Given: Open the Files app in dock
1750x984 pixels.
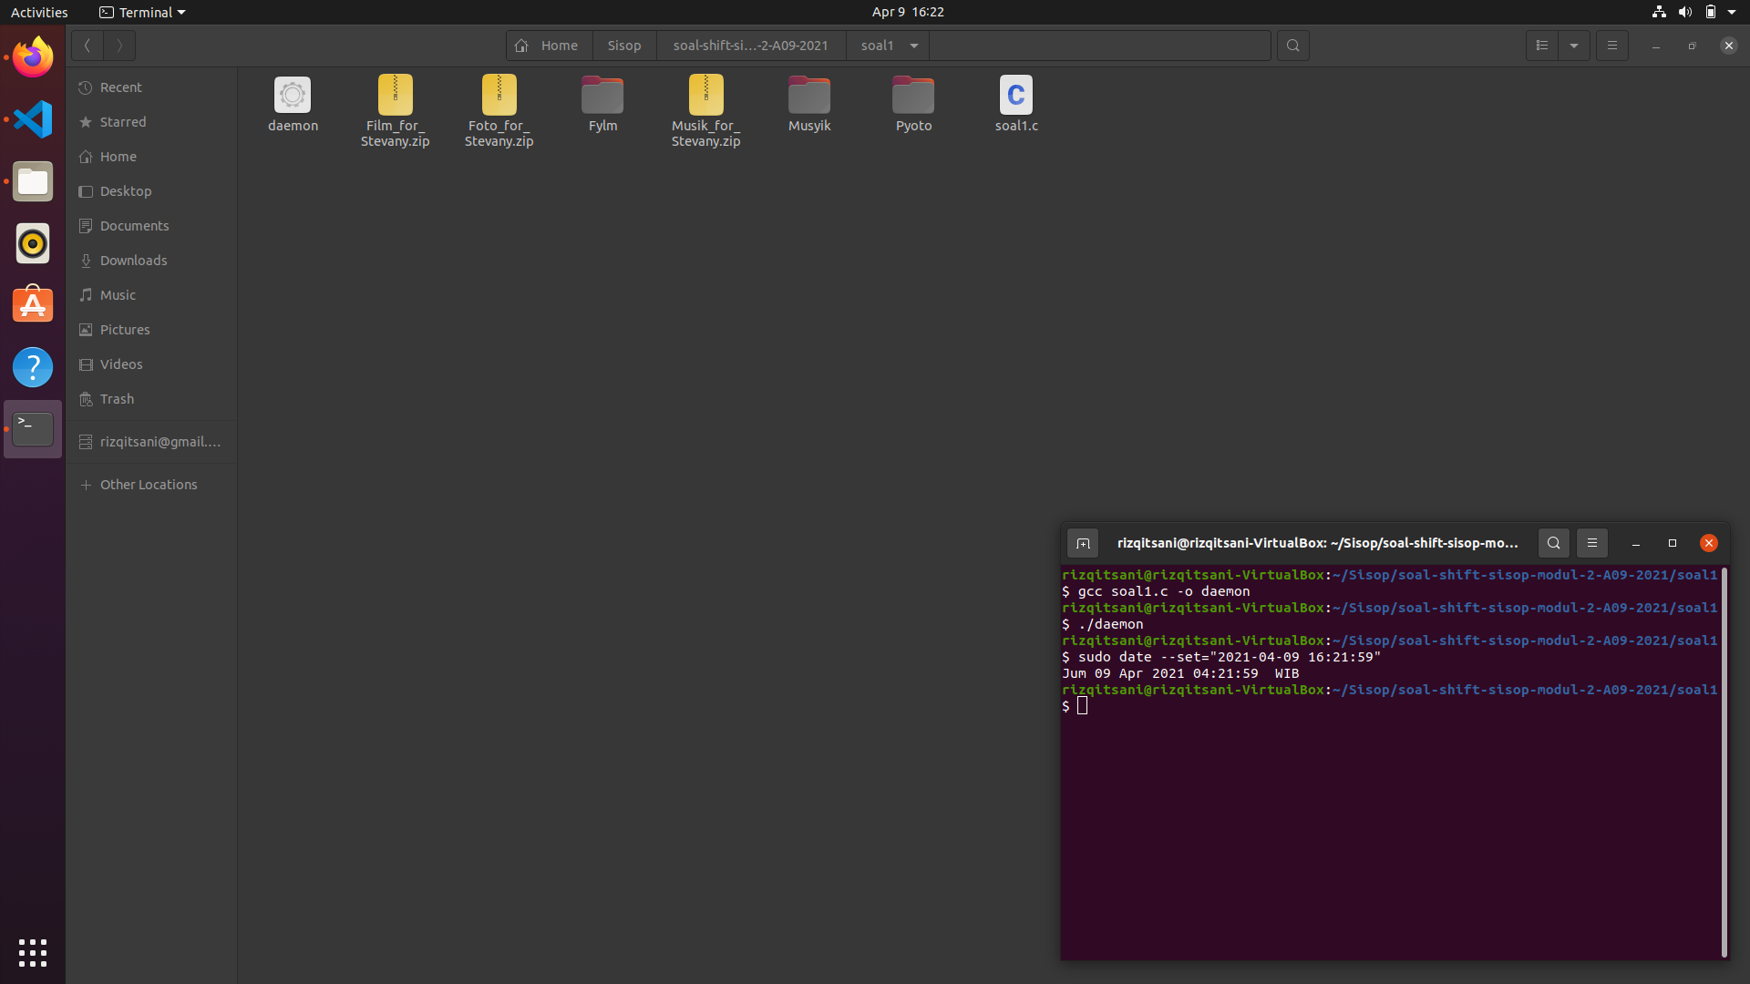Looking at the screenshot, I should (x=33, y=181).
